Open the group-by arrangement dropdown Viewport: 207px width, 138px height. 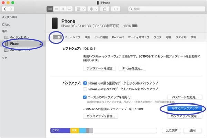[x=80, y=9]
